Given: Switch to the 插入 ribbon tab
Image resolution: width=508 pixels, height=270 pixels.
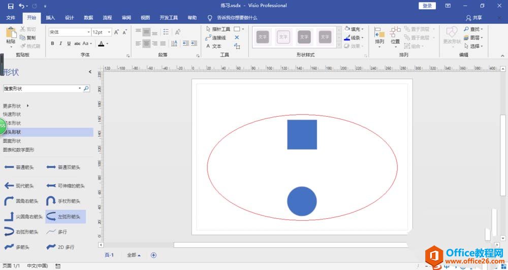Looking at the screenshot, I should coord(50,18).
